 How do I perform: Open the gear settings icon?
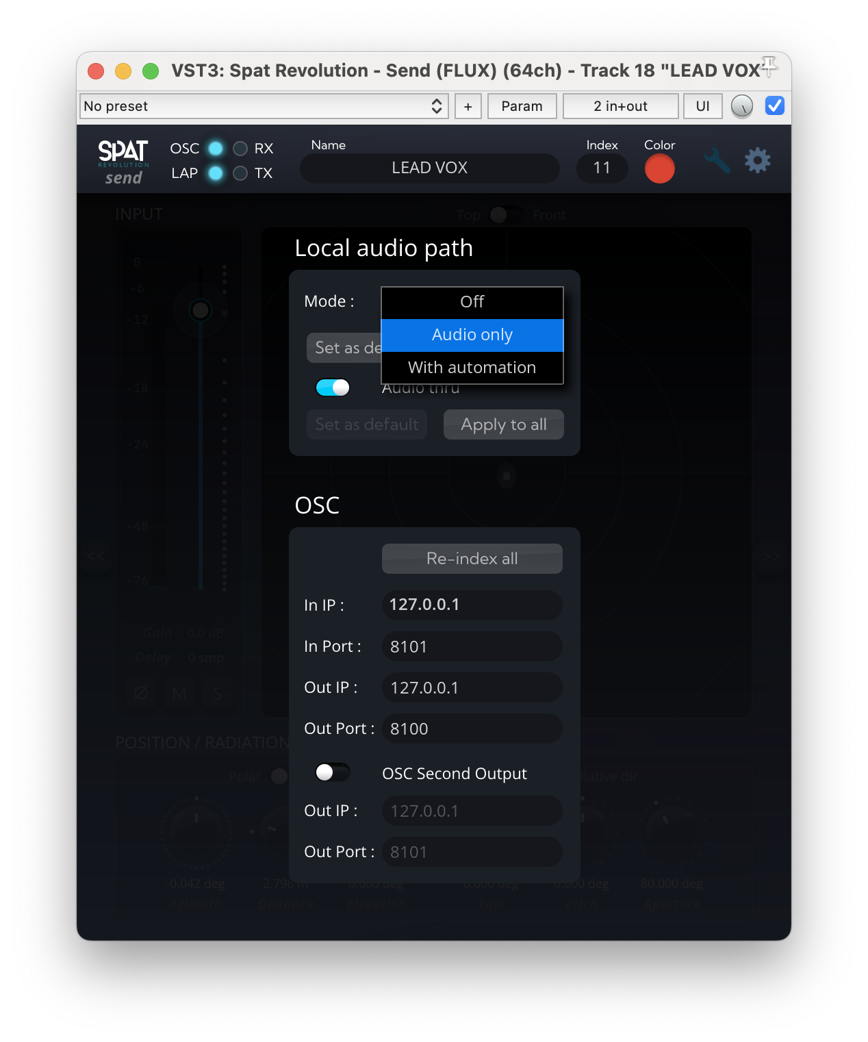click(757, 161)
